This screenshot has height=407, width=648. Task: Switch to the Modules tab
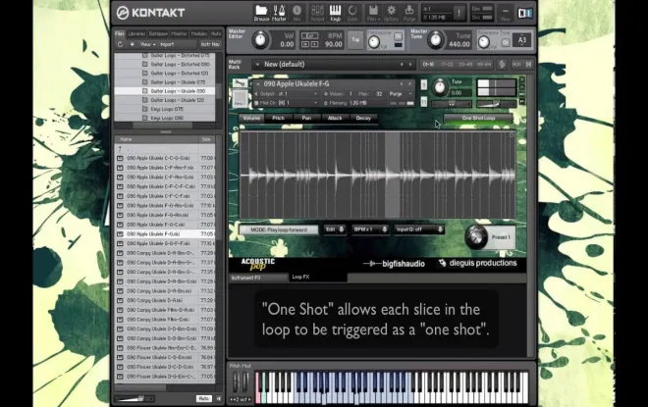[198, 34]
